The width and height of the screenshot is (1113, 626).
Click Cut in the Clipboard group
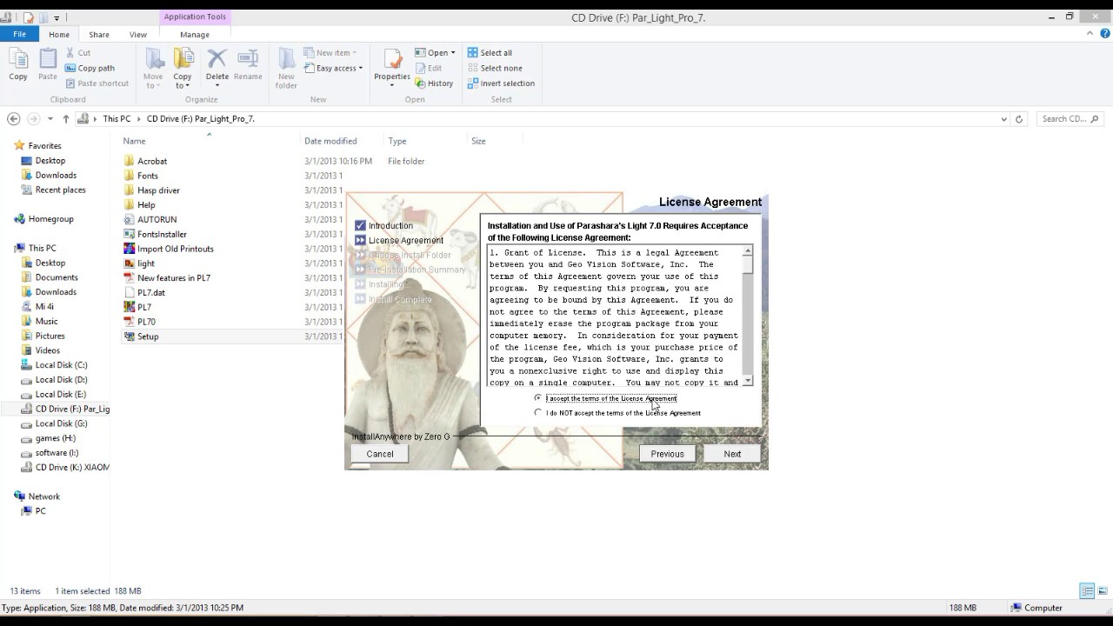[x=77, y=52]
